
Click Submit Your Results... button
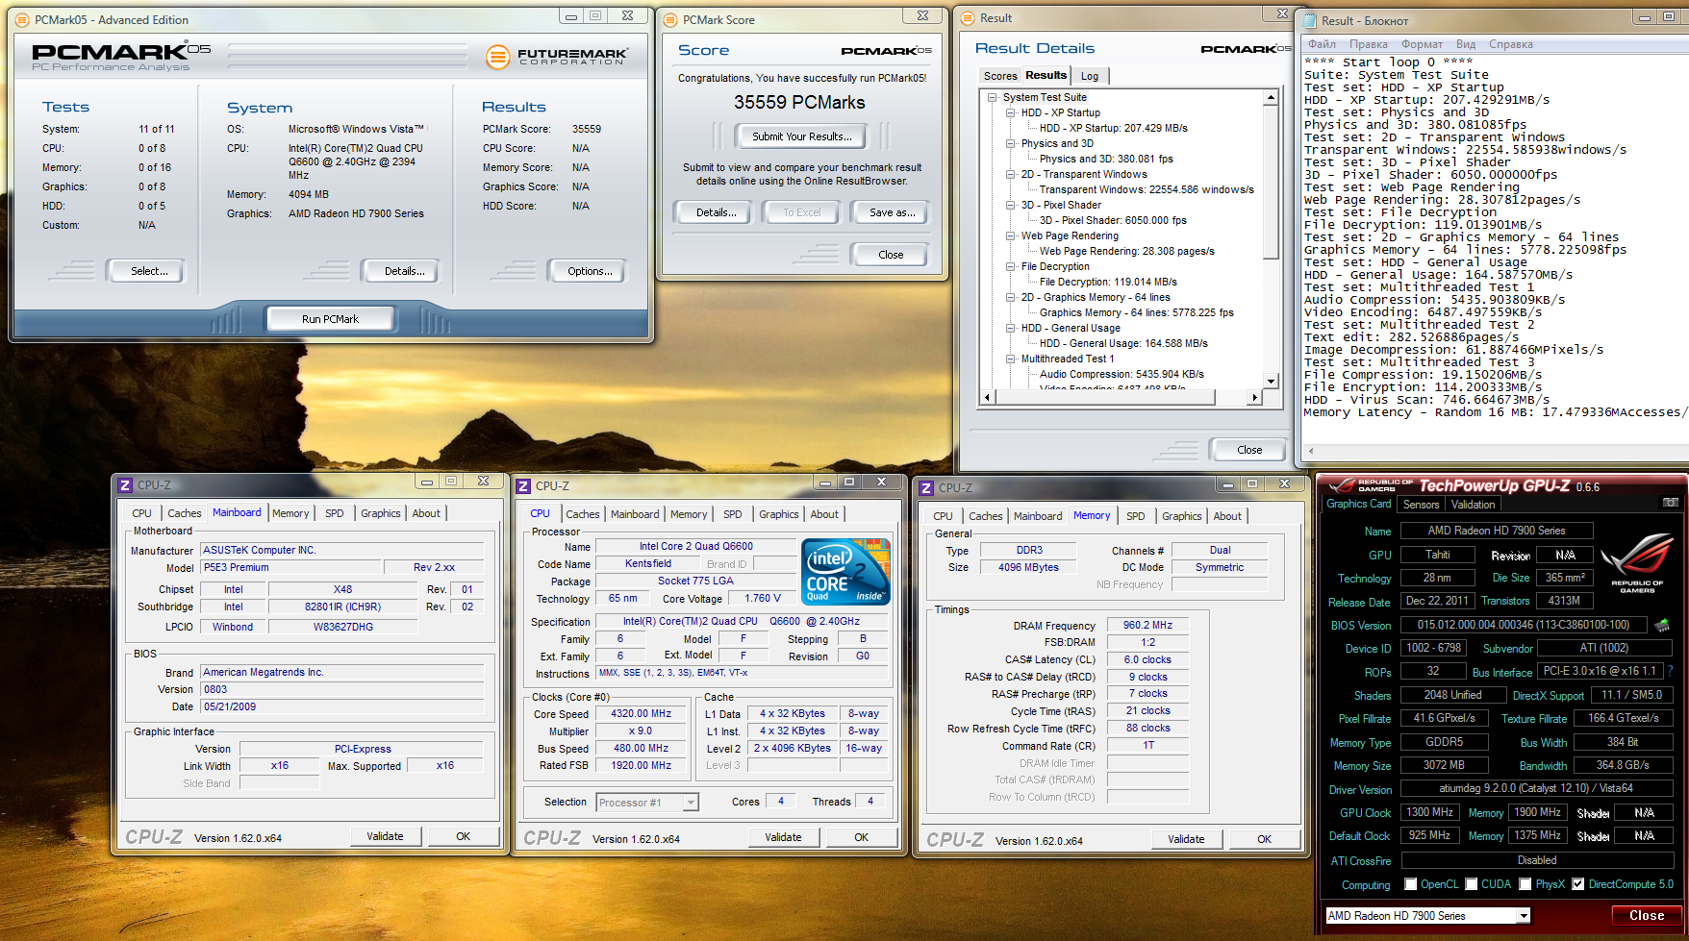coord(801,136)
